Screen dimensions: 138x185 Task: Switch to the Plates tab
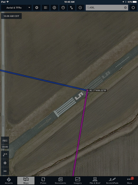point(43,180)
